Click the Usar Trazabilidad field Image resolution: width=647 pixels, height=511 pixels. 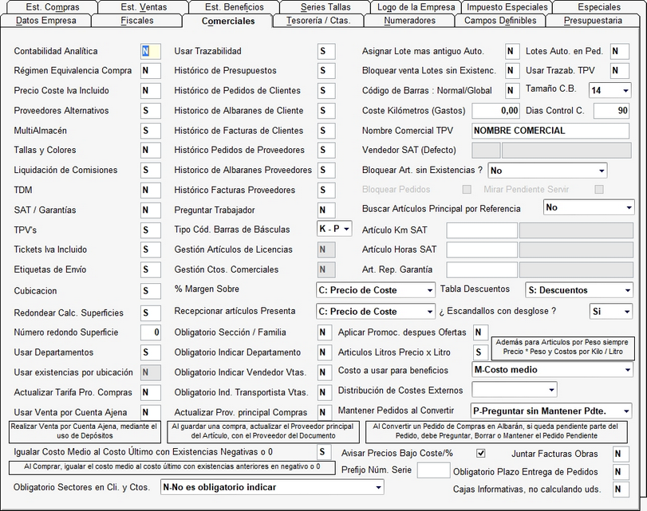[x=326, y=51]
